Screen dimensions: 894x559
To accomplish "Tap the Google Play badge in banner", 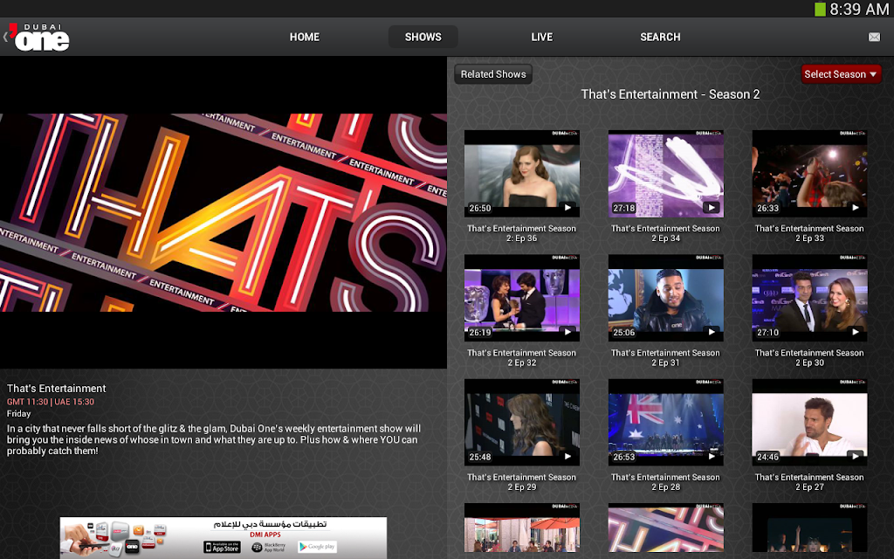I will [317, 547].
